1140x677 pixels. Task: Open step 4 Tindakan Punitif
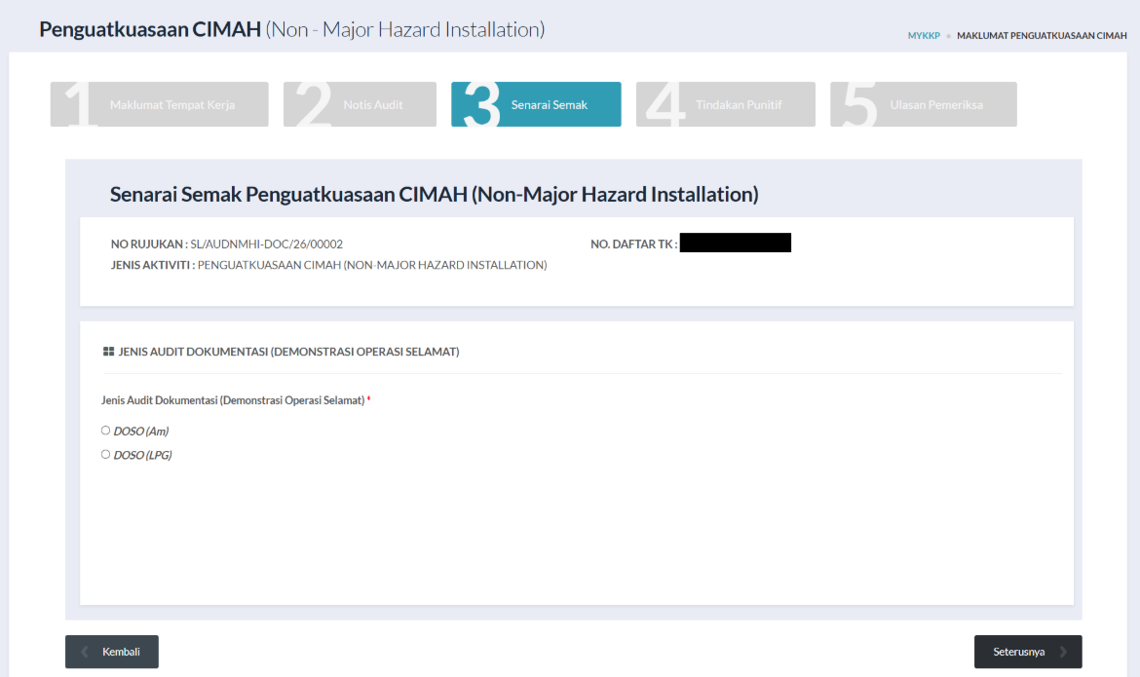tap(726, 104)
